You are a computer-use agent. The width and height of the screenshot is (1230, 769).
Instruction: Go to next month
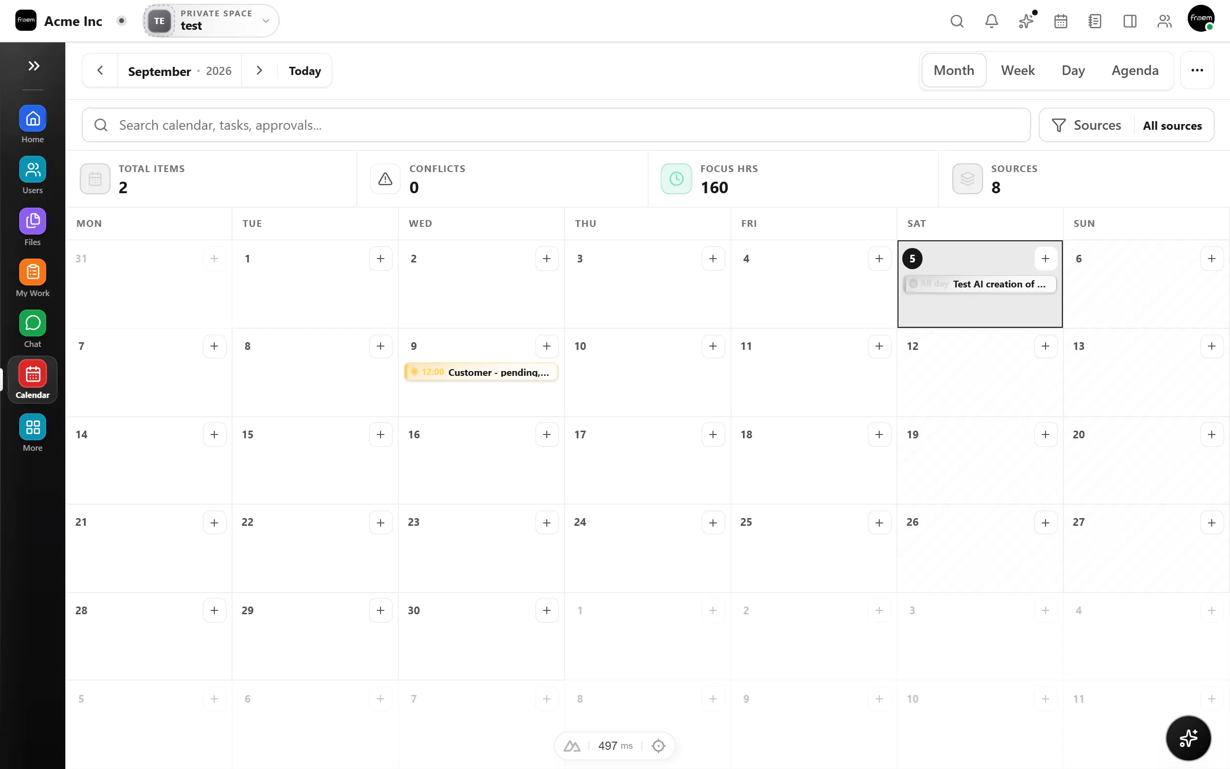pyautogui.click(x=259, y=71)
